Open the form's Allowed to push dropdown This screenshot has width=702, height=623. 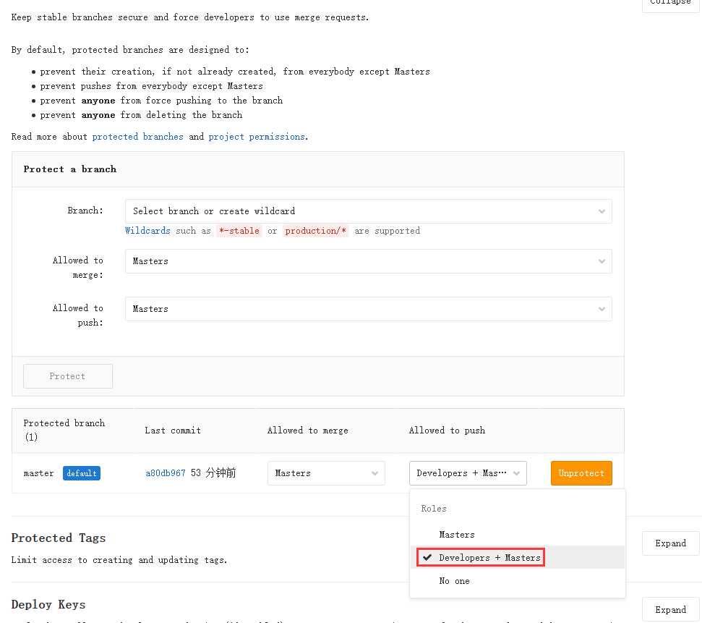[368, 309]
